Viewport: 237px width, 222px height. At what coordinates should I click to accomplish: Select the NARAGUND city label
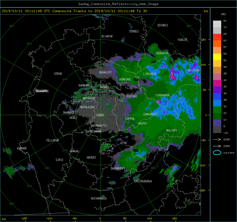tap(89, 98)
